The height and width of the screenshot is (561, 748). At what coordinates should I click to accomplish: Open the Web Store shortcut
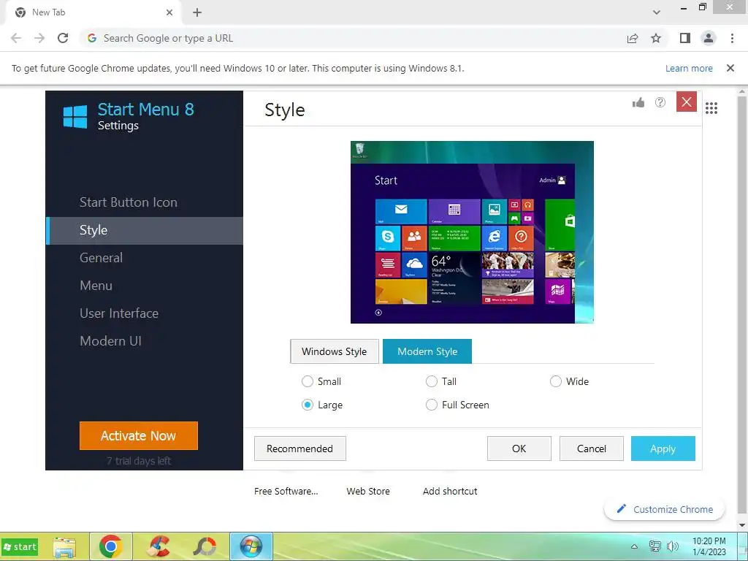pyautogui.click(x=368, y=491)
